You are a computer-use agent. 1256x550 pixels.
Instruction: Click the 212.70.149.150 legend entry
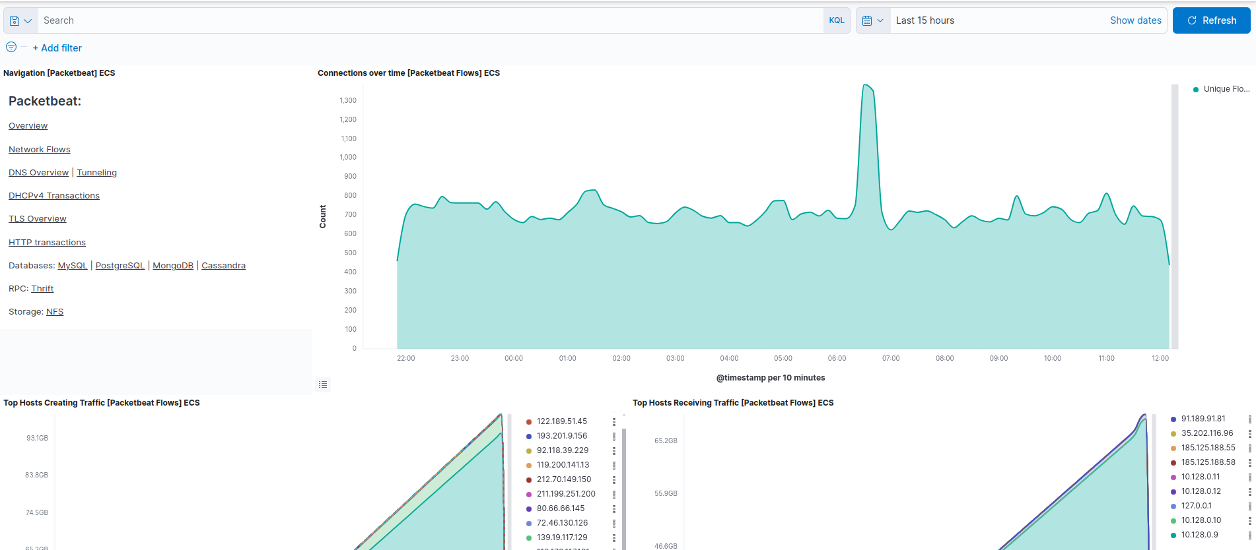pyautogui.click(x=563, y=479)
